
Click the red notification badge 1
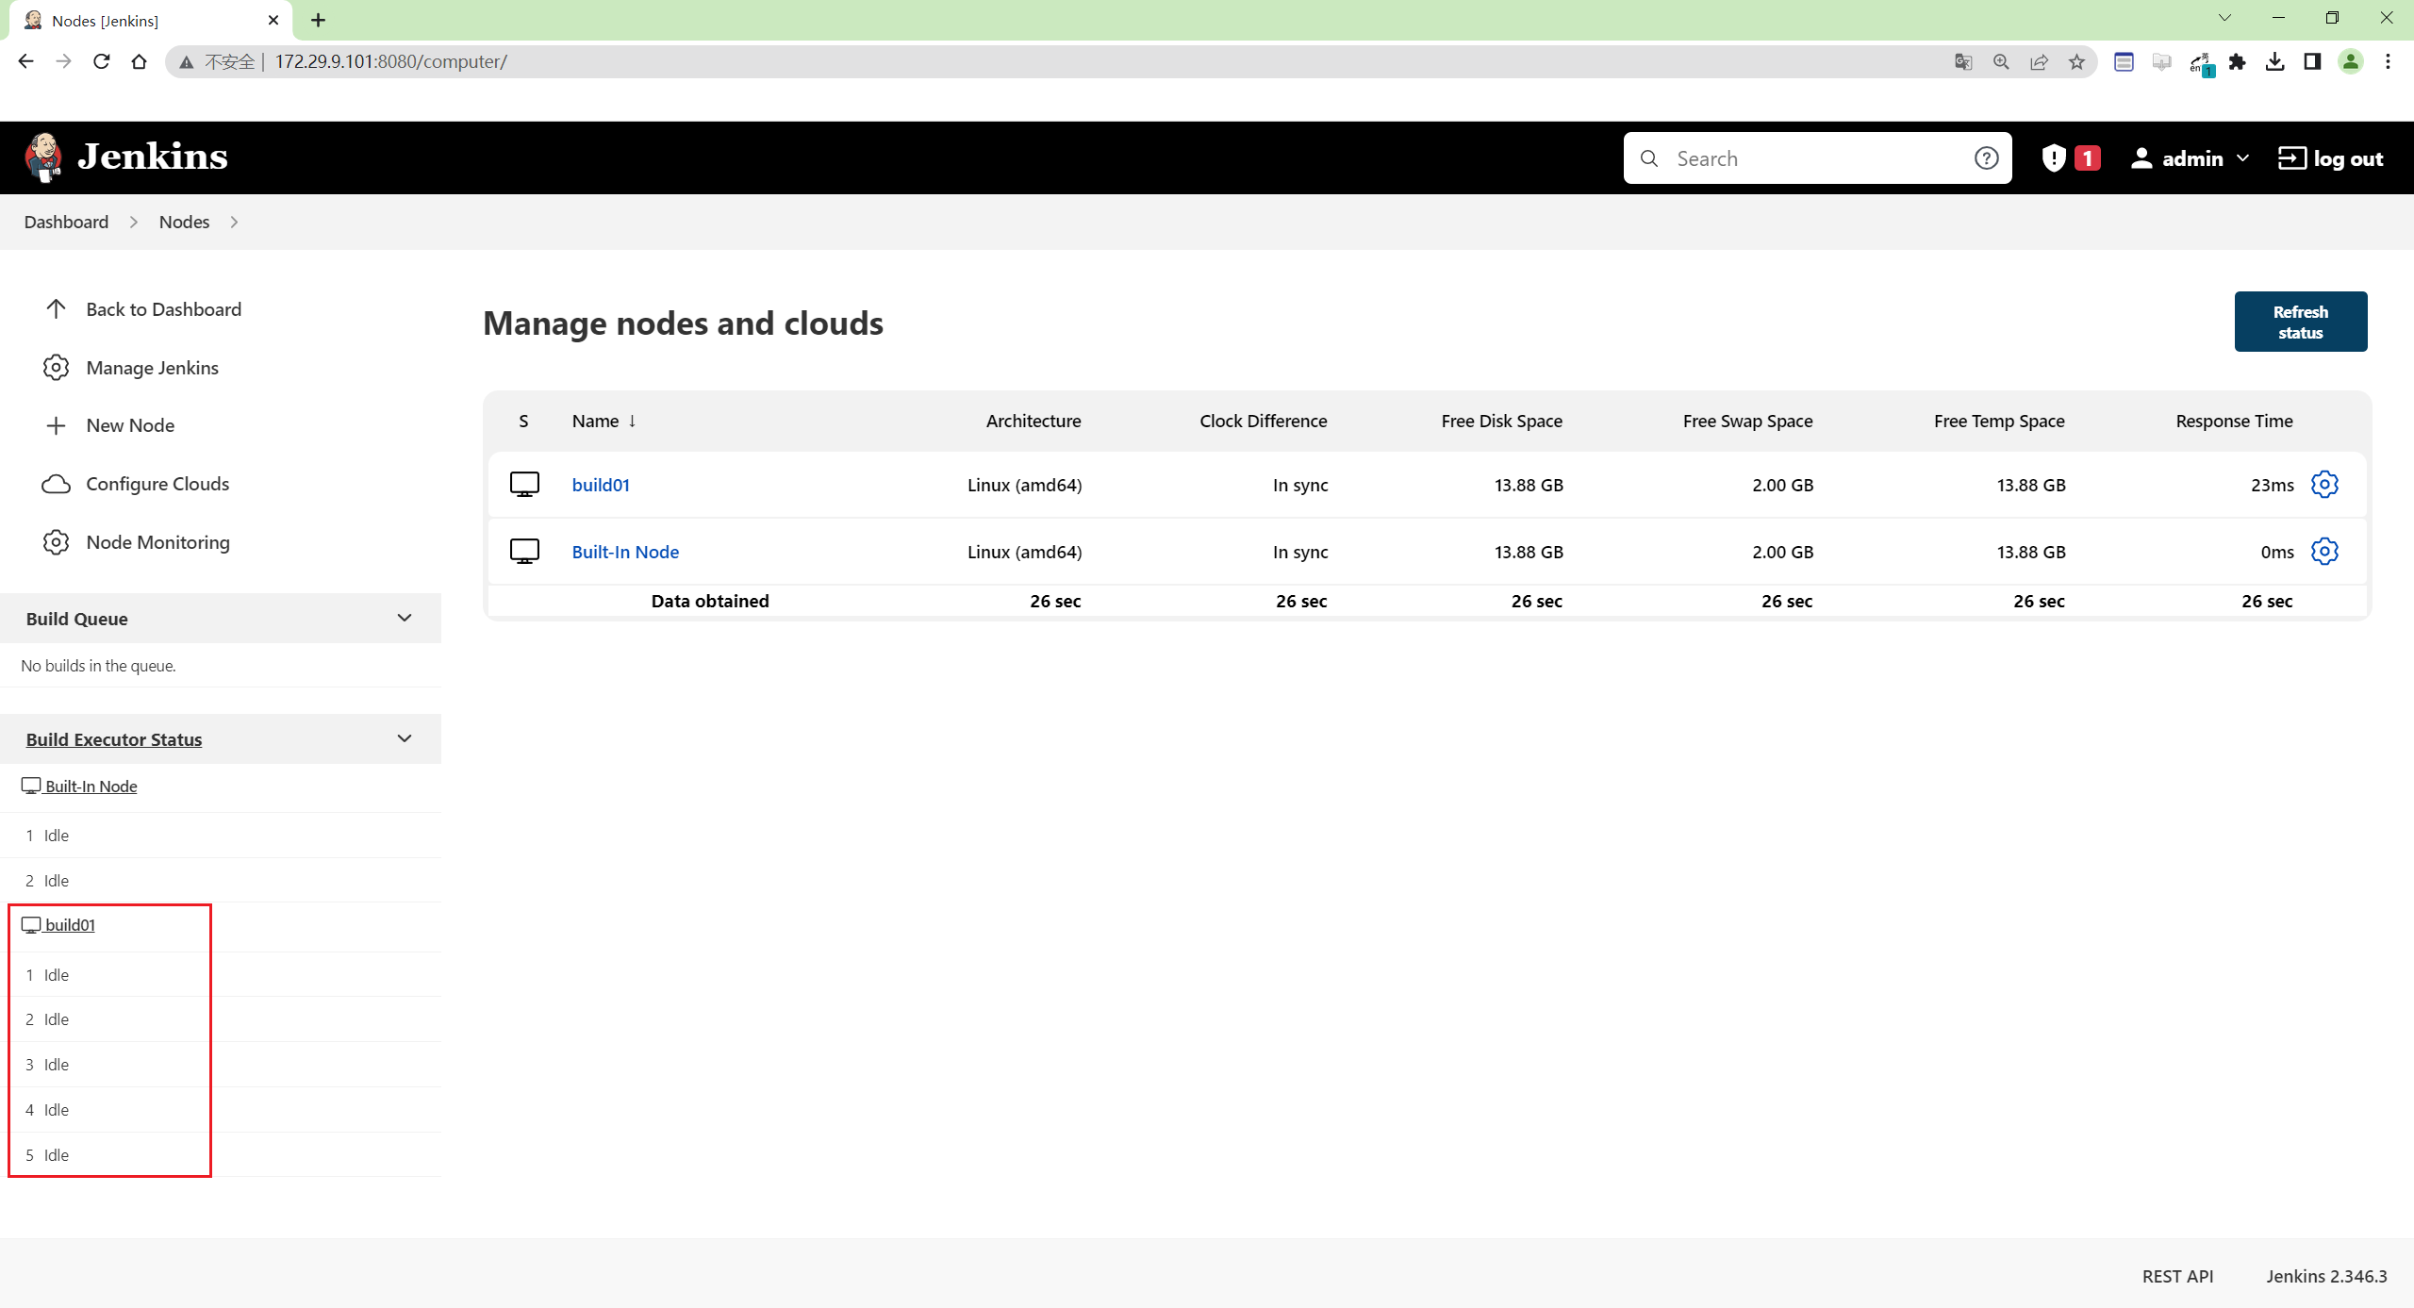point(2088,158)
